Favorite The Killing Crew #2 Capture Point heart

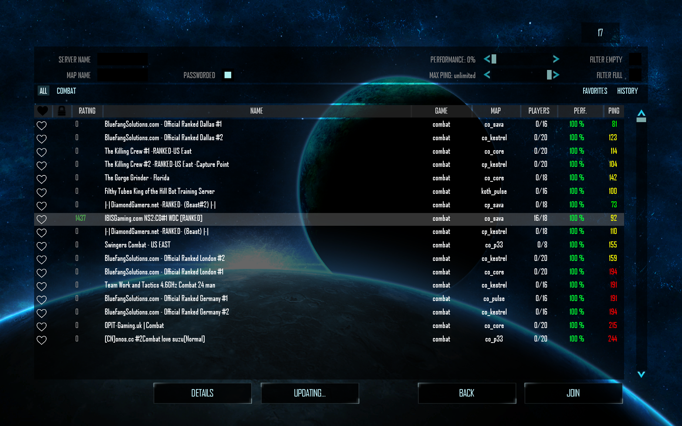tap(42, 165)
